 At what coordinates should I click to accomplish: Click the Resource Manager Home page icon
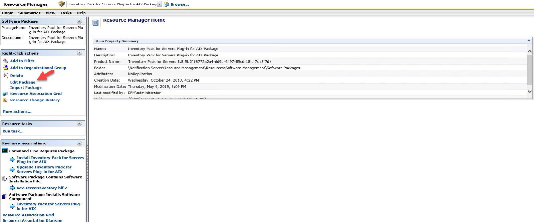(x=95, y=22)
